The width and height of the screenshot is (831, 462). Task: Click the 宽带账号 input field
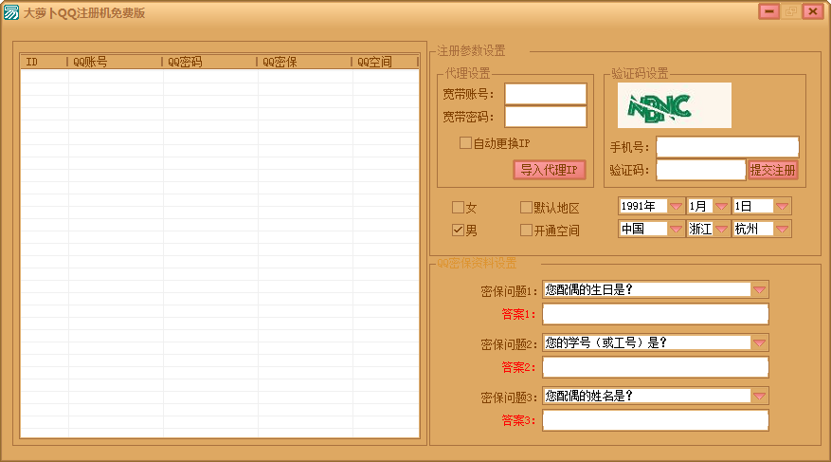546,95
